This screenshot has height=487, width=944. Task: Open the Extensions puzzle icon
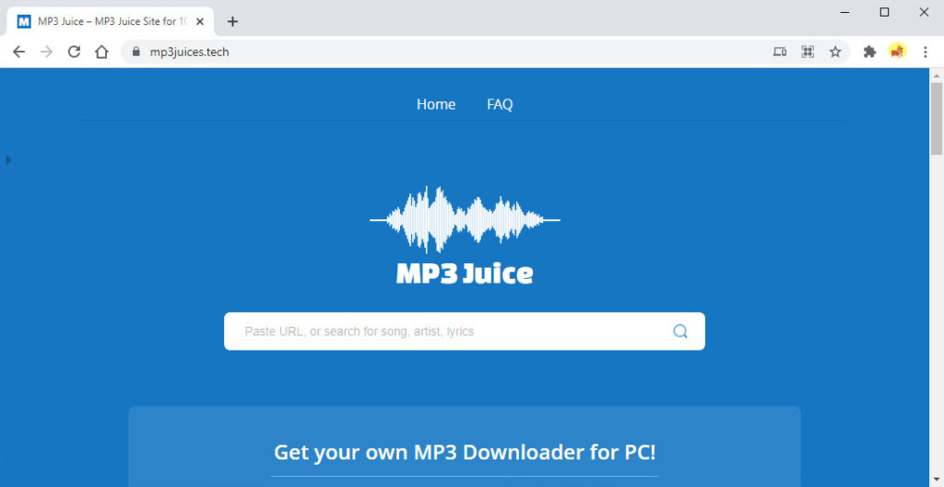869,52
